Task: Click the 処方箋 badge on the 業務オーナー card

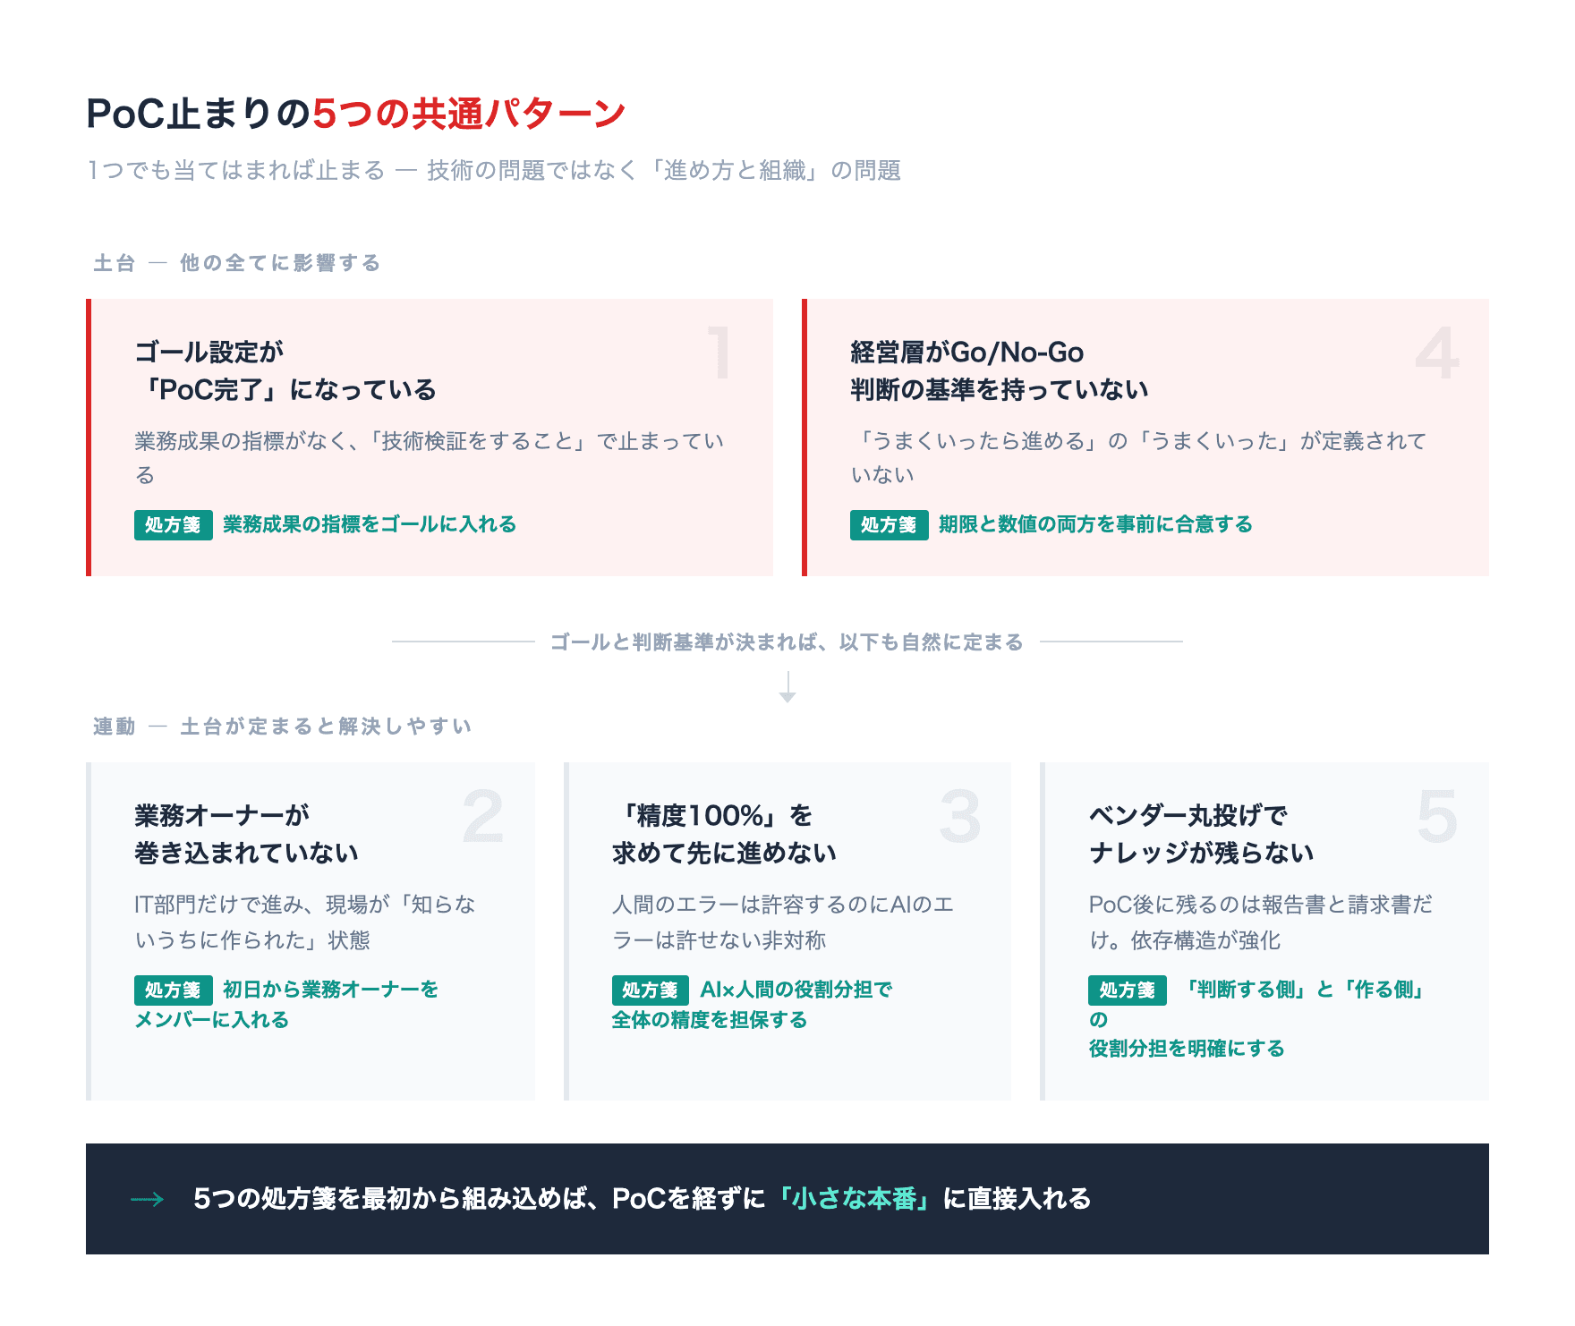Action: point(173,990)
